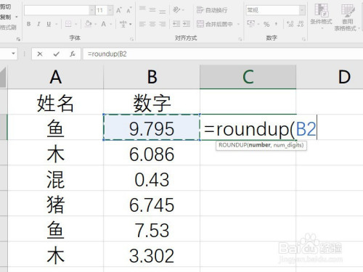The width and height of the screenshot is (363, 272).
Task: Align text left
Action: click(142, 24)
